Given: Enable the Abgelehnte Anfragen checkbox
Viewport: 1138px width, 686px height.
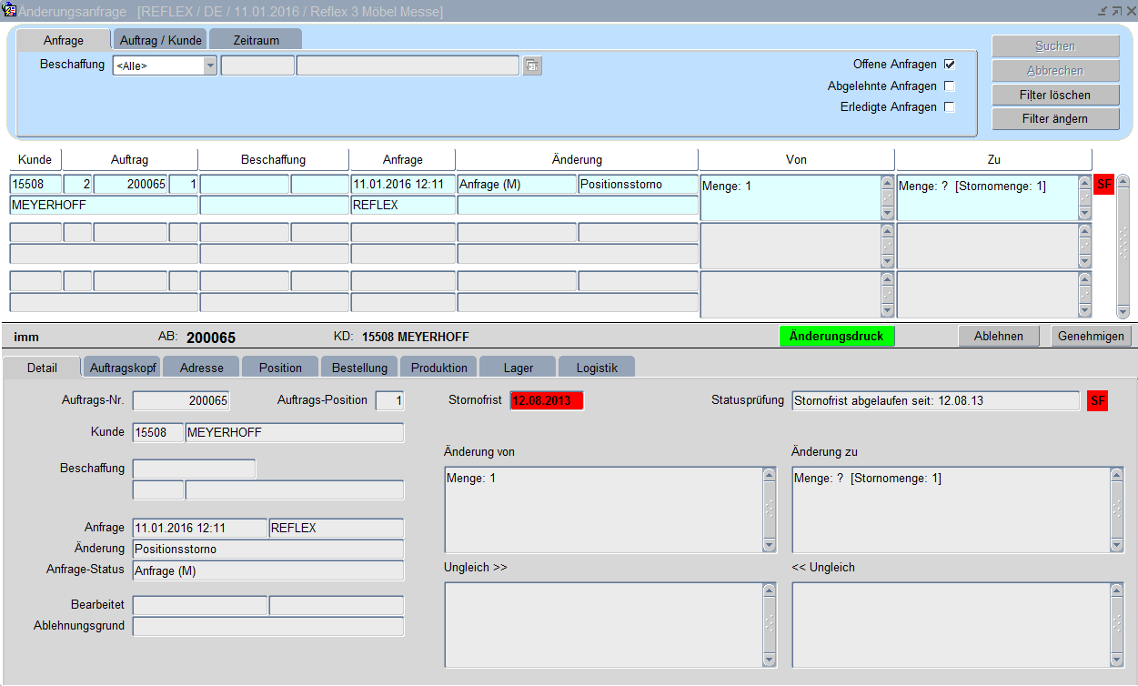Looking at the screenshot, I should pyautogui.click(x=949, y=86).
